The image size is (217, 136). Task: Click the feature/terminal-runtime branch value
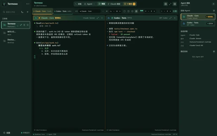coord(200,42)
